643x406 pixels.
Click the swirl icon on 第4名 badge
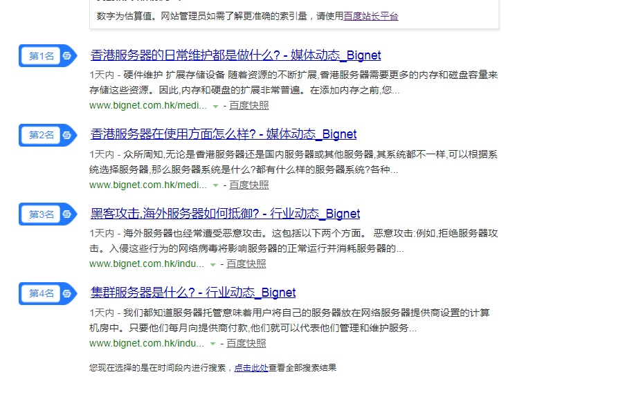tap(67, 294)
